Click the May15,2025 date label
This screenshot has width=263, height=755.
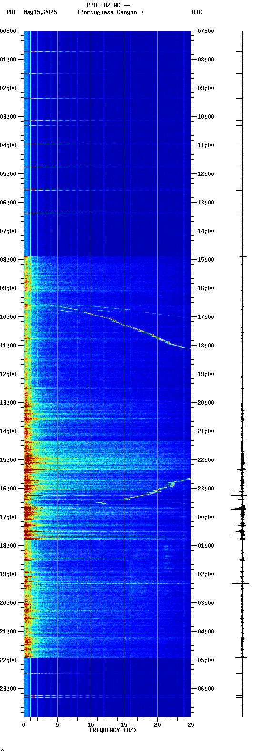tap(40, 12)
